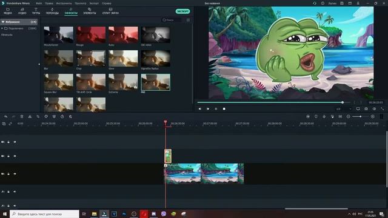Click the redo arrow in timeline toolbar
388x218 pixels.
click(x=13, y=116)
